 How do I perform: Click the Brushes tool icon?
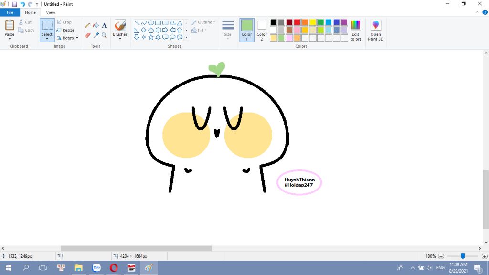[120, 26]
